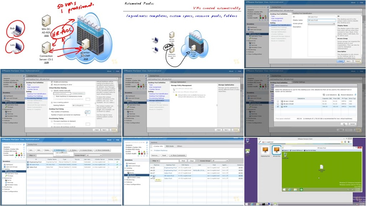Open the Store tile icon in the remote desktop taskbar

tap(301, 190)
